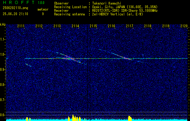The image size is (190, 121).
Task: Click the 1.1 frequency axis label
Action: coord(2,39)
